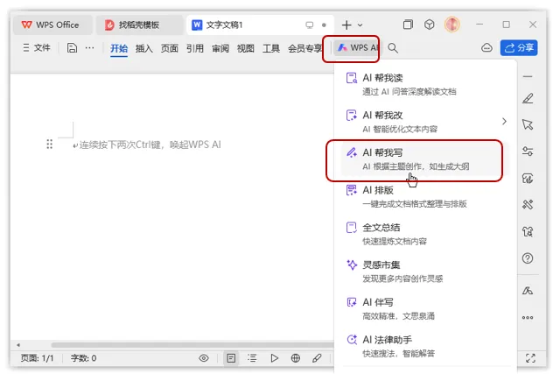Open the quick access more options ellipsis
Screen dimensions: 553x374
coord(89,47)
